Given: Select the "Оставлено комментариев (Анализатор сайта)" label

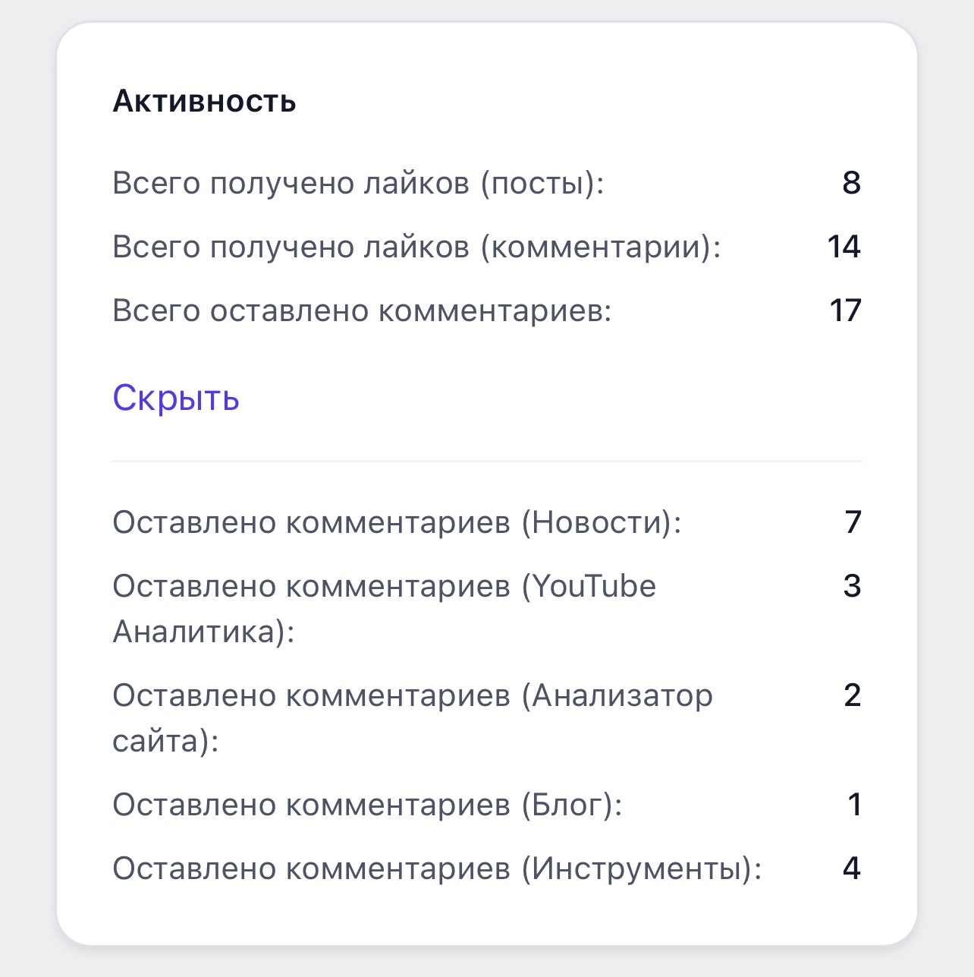Looking at the screenshot, I should [x=412, y=717].
